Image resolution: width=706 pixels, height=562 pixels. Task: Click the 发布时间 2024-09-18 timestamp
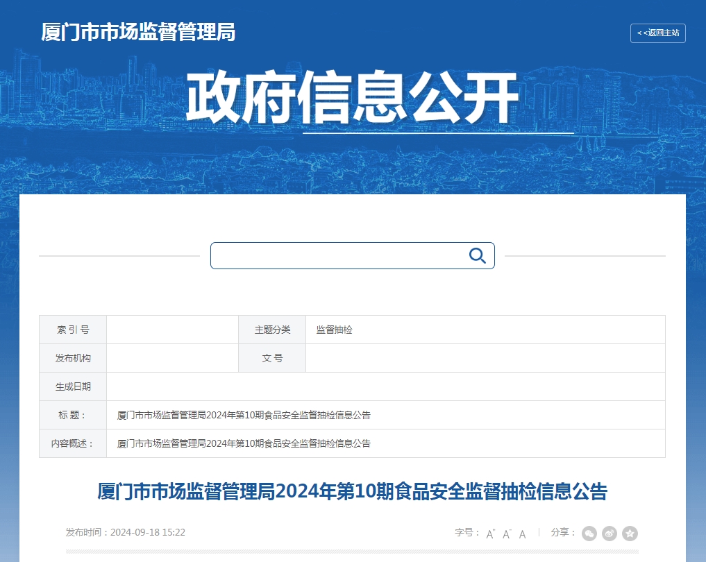point(126,532)
